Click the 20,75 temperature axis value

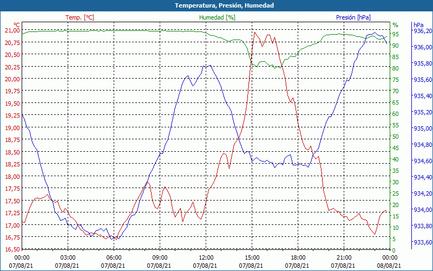coord(12,42)
